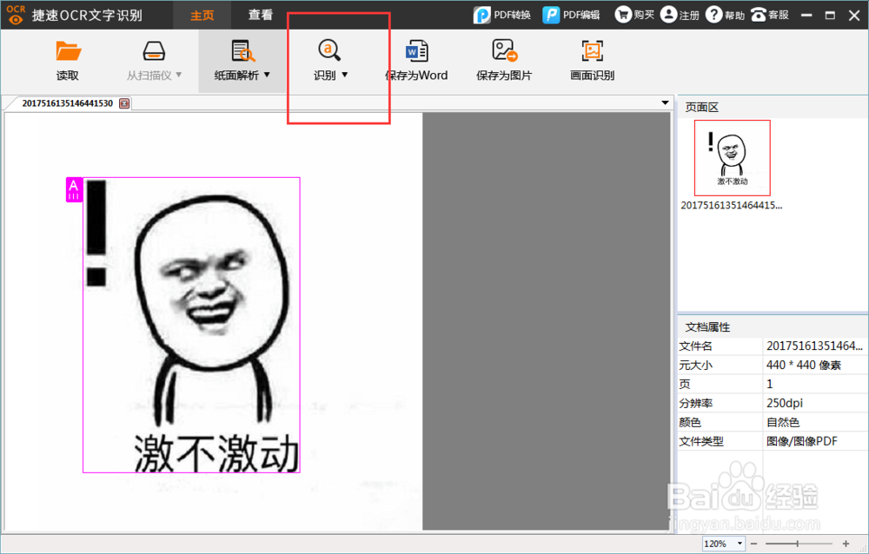Switch to the 查看 tab
Screen dimensions: 869x554
(x=261, y=15)
